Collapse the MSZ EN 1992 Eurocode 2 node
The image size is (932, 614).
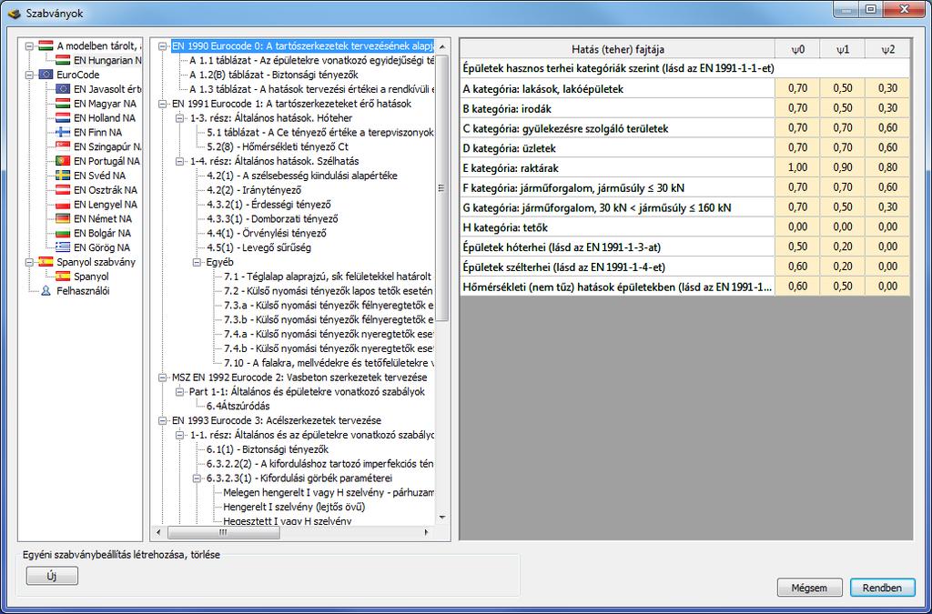point(162,377)
